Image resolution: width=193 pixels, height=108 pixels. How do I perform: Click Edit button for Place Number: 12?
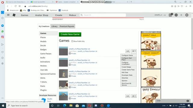click(x=128, y=96)
